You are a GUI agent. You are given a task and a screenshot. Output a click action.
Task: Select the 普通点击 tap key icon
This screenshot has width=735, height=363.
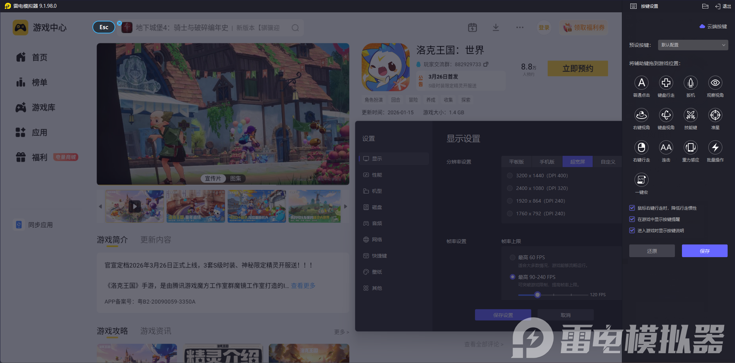click(x=641, y=83)
